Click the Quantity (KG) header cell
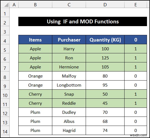The width and height of the screenshot is (150, 138). point(105,40)
